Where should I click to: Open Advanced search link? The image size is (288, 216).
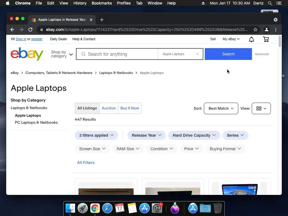coord(262,54)
